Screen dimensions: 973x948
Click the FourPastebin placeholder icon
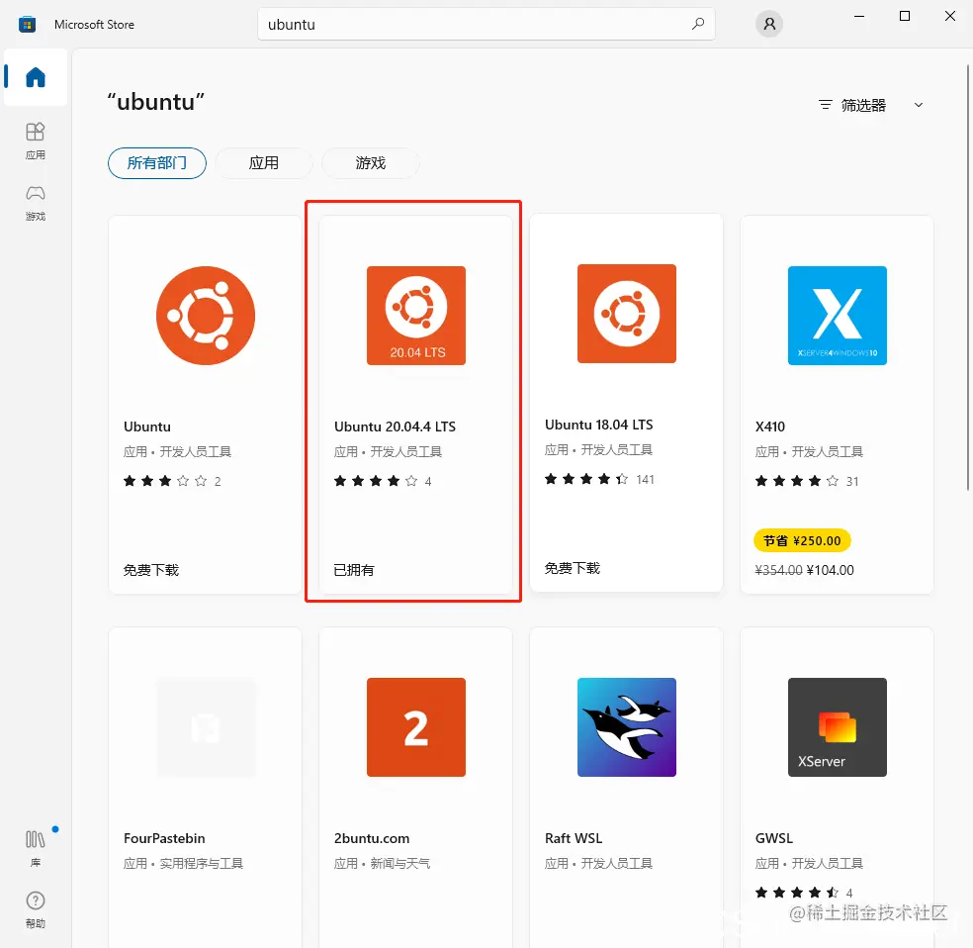(x=206, y=727)
